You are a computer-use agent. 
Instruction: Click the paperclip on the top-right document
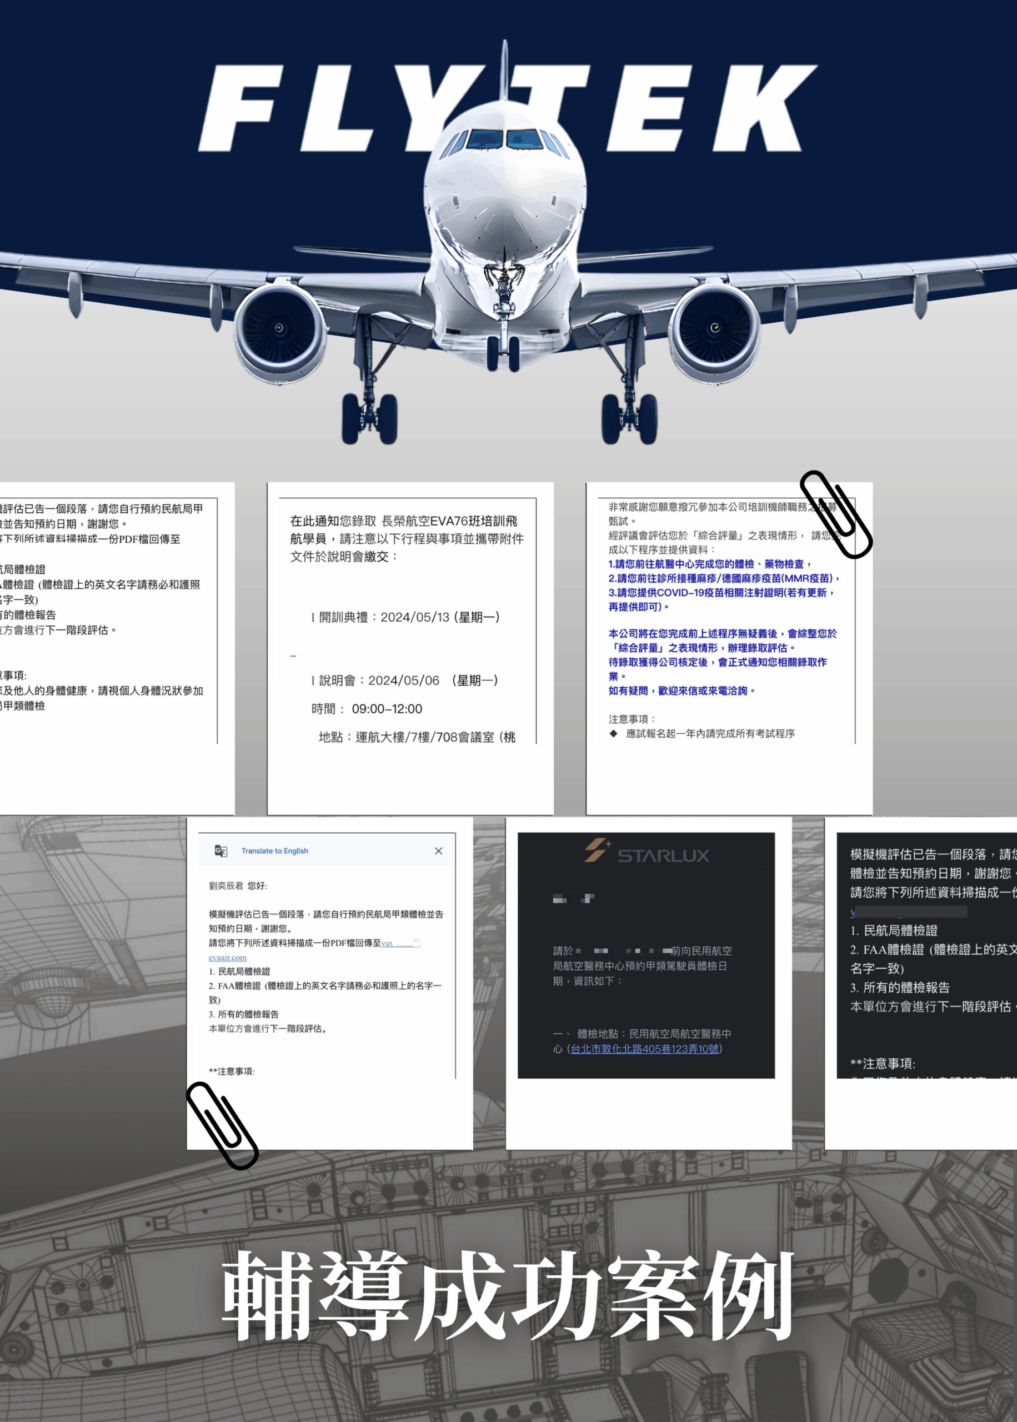[836, 514]
